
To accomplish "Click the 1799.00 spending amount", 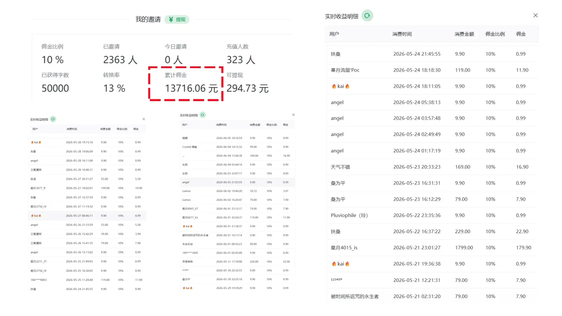I will [464, 248].
